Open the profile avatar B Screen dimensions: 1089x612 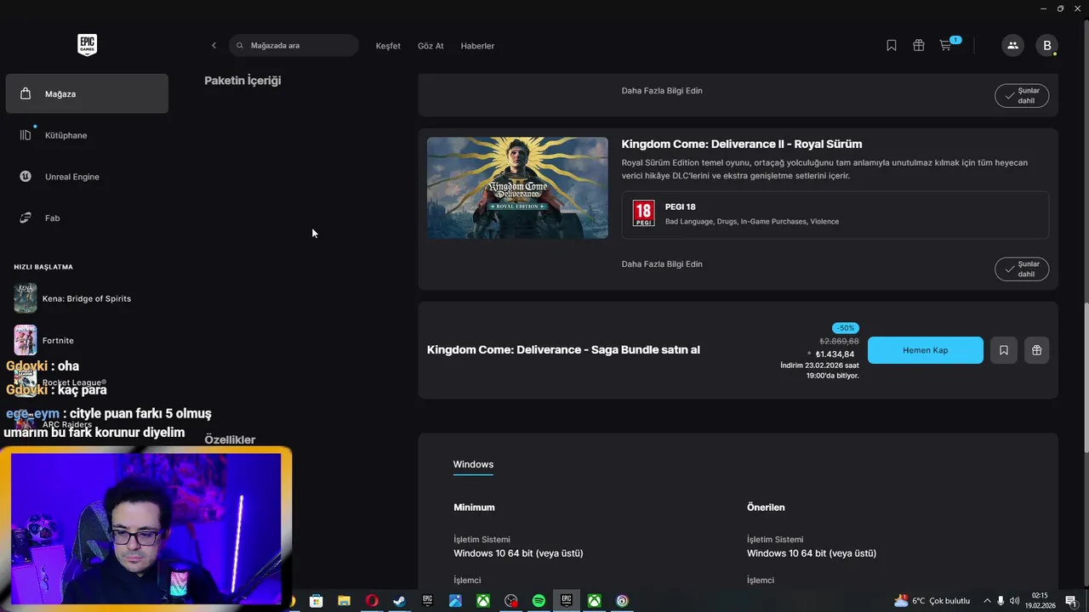pos(1046,45)
